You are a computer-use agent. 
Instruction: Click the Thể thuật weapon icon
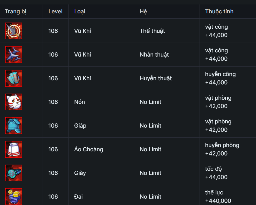14,31
